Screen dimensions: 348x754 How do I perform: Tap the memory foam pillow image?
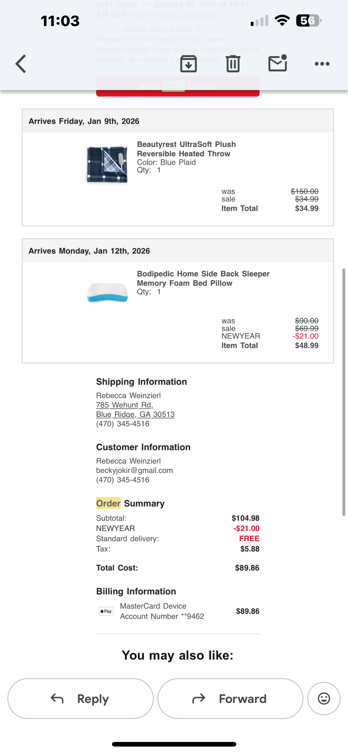click(x=107, y=292)
